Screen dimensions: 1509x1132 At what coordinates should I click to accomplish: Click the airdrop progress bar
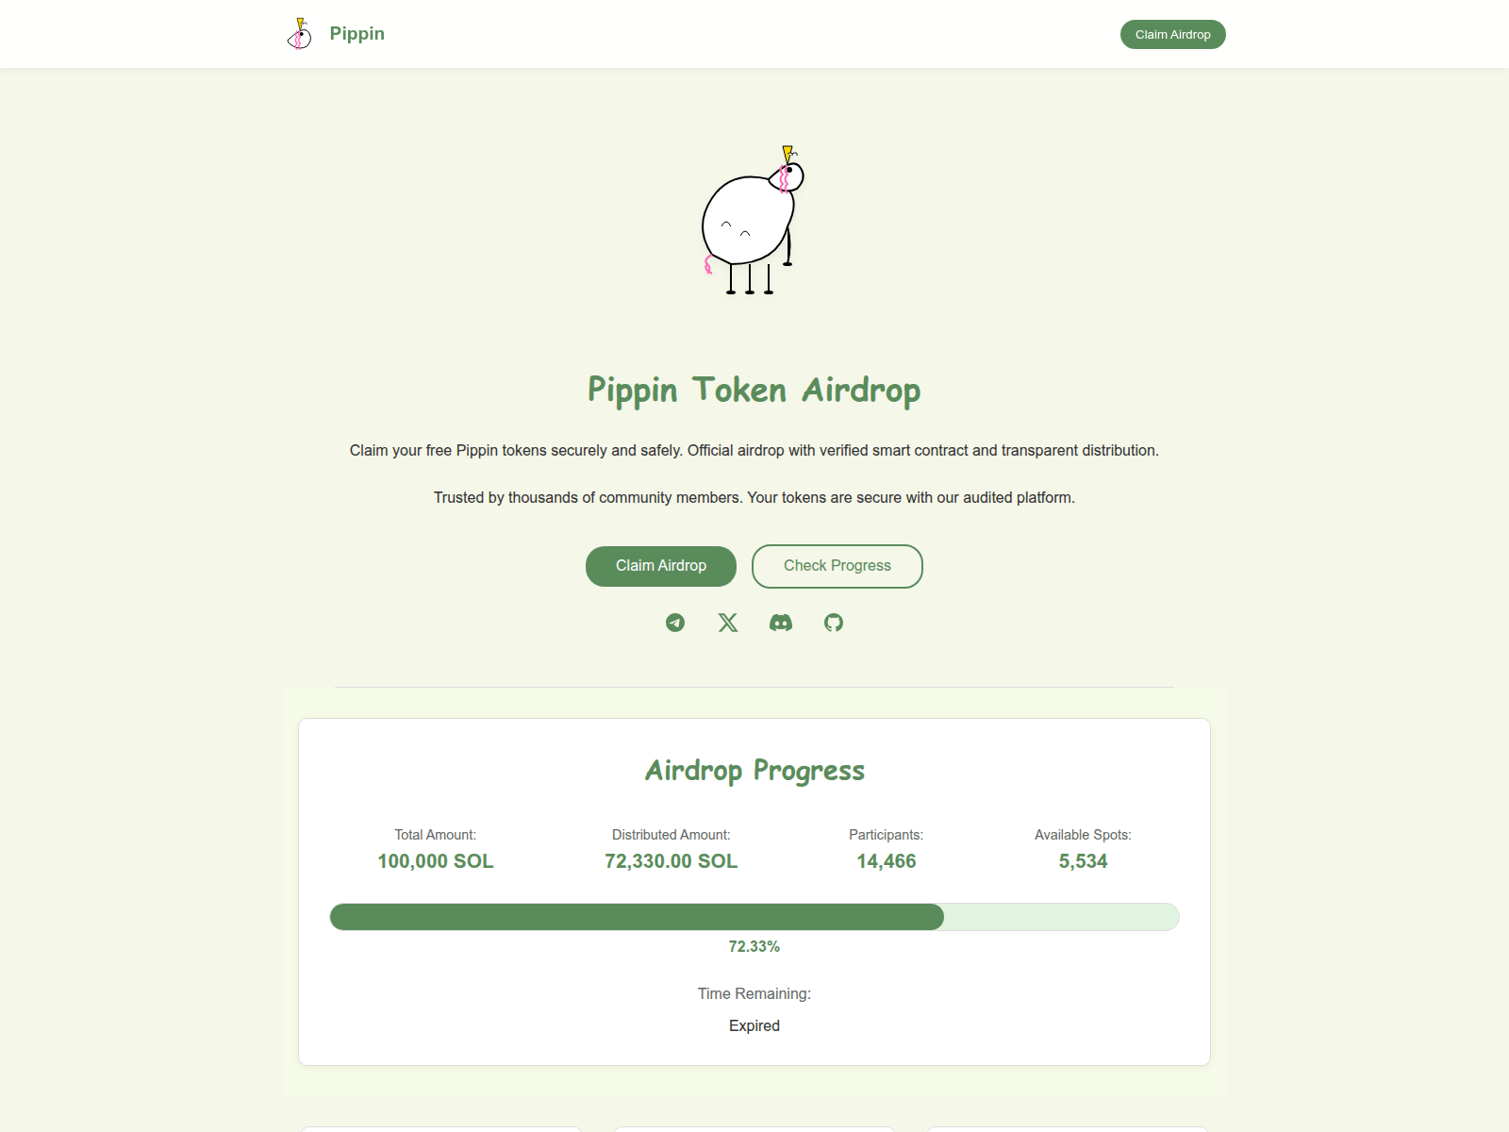point(754,916)
